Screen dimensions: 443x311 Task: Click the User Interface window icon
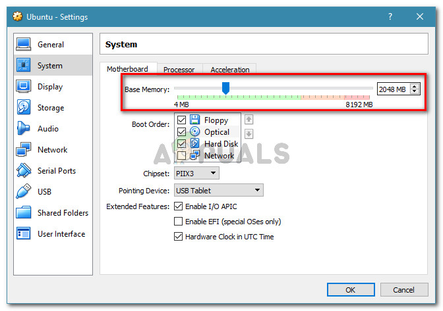tap(24, 233)
